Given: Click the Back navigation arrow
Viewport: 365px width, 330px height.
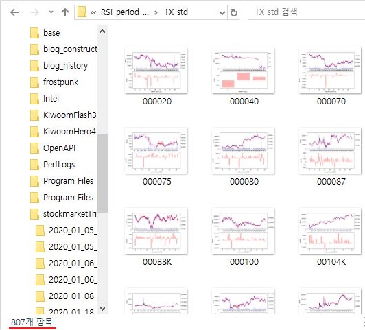Looking at the screenshot, I should tap(14, 12).
